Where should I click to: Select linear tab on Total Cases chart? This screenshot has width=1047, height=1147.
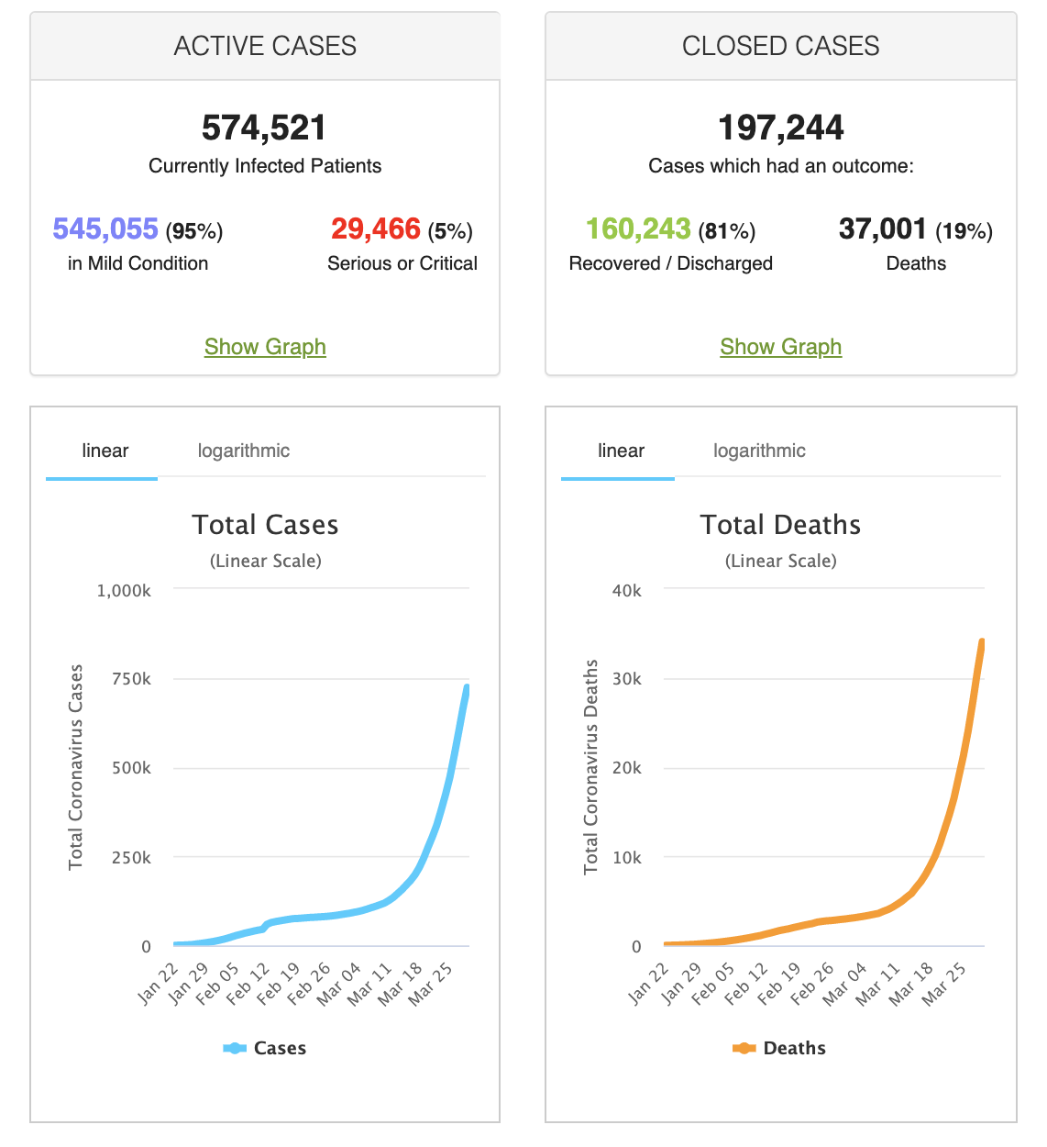(x=105, y=451)
